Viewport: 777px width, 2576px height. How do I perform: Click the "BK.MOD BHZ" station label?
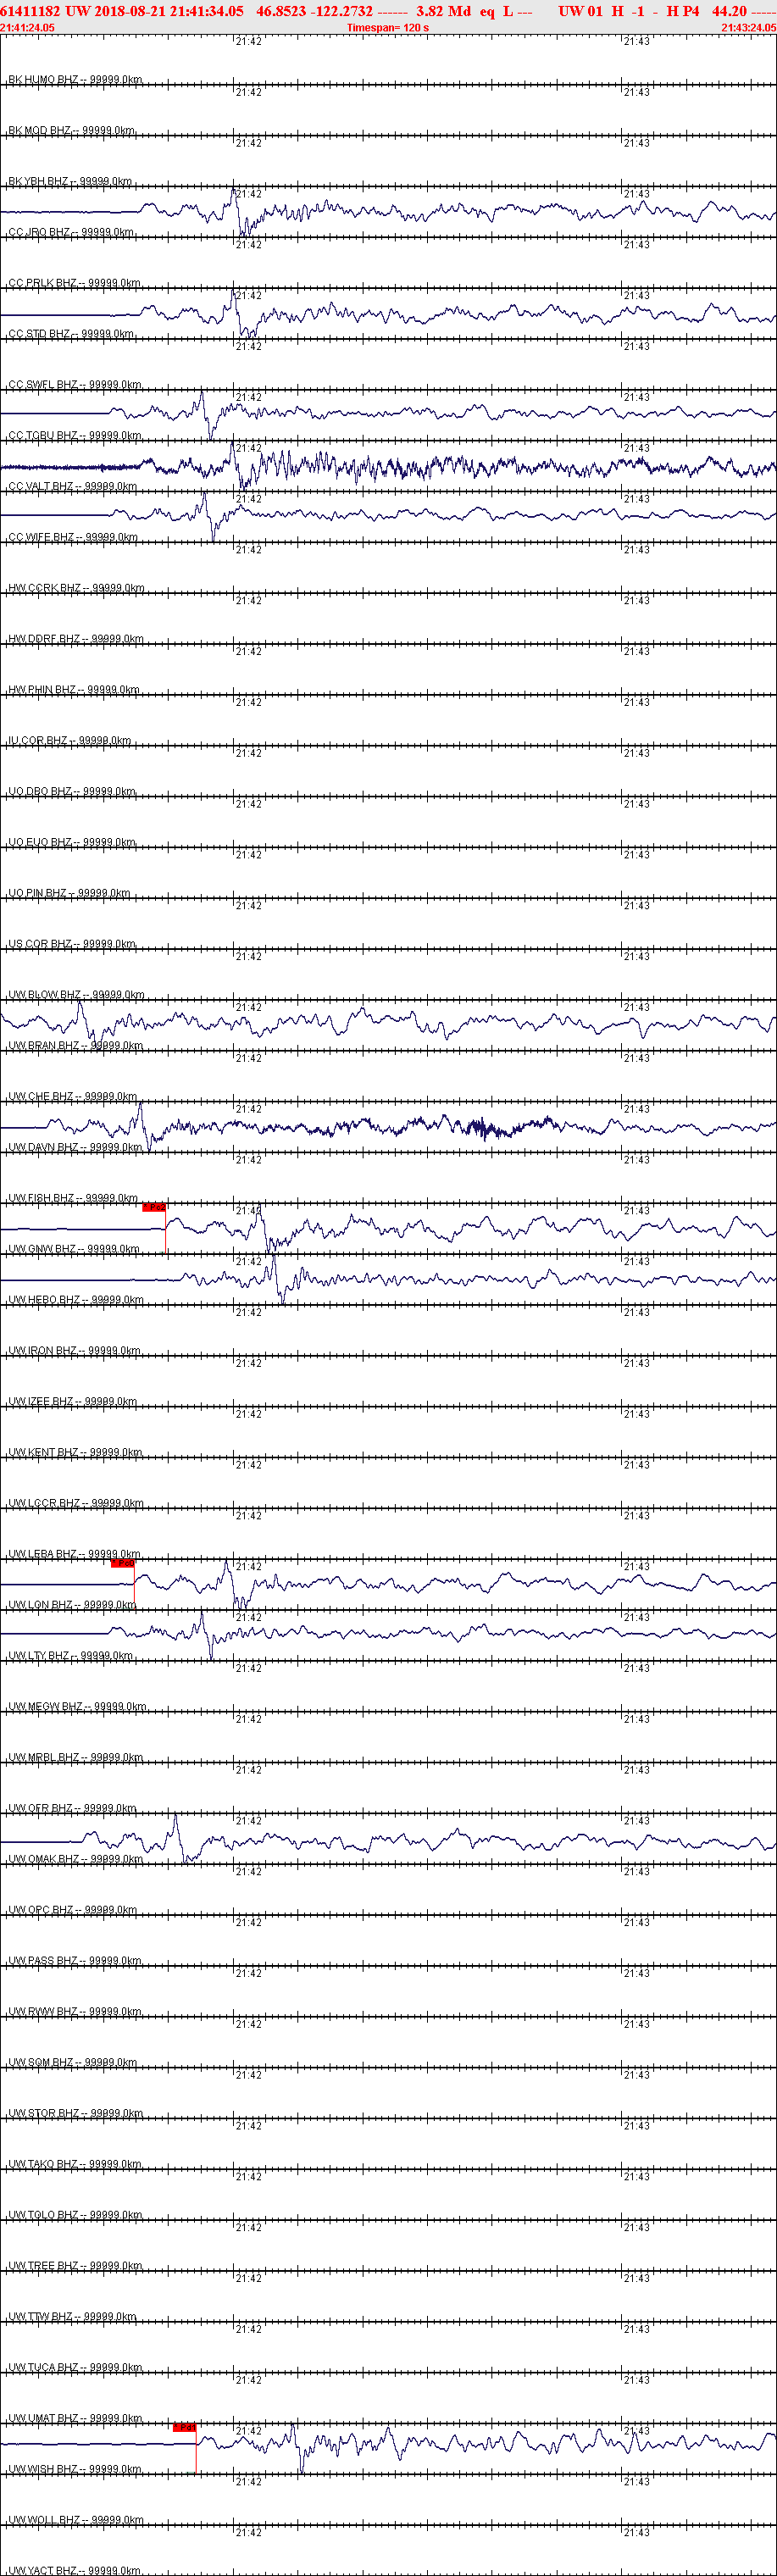click(x=40, y=130)
